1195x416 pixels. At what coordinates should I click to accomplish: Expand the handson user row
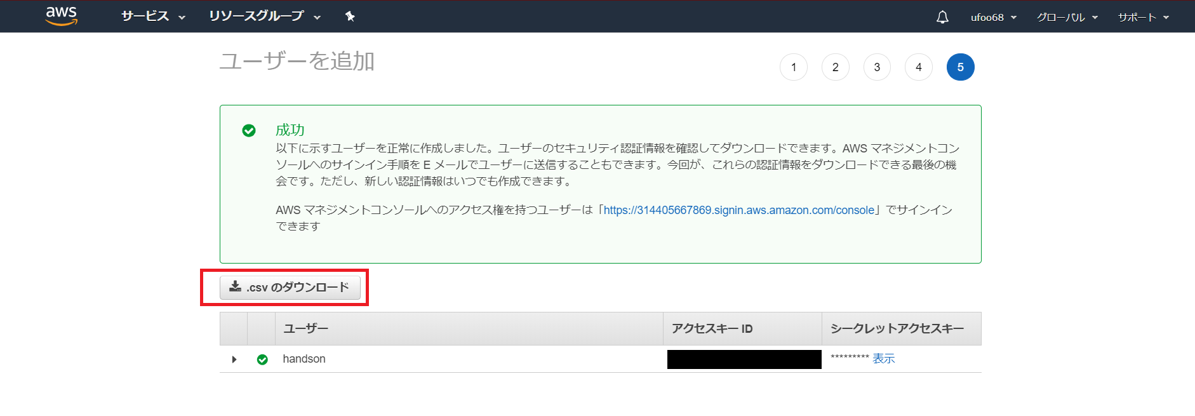click(x=234, y=359)
